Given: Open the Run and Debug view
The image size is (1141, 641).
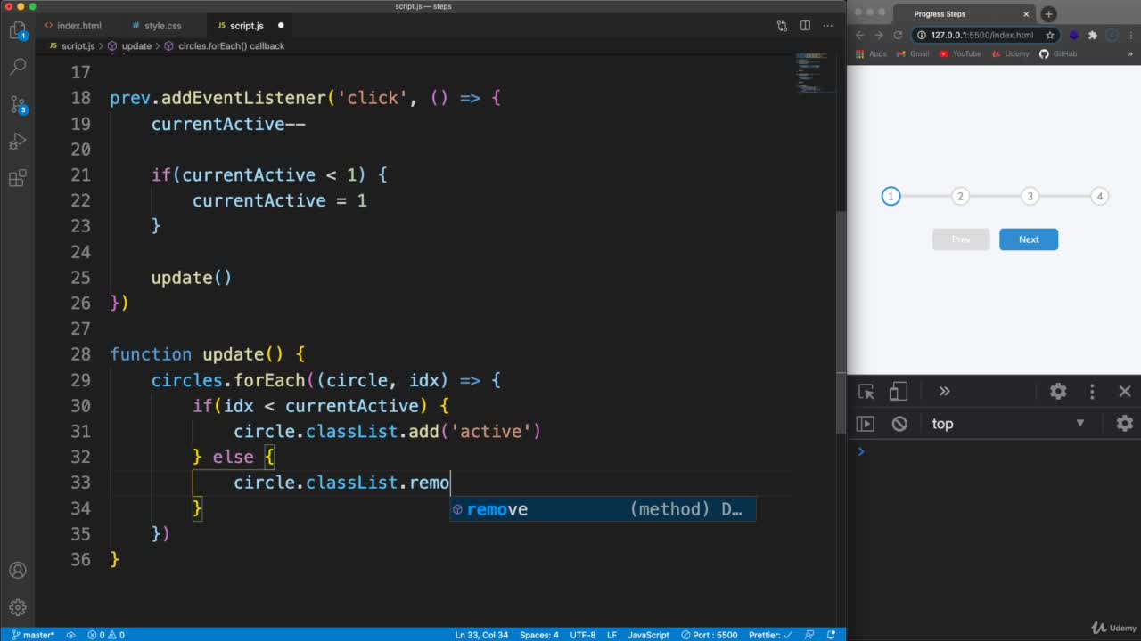Looking at the screenshot, I should 18,142.
